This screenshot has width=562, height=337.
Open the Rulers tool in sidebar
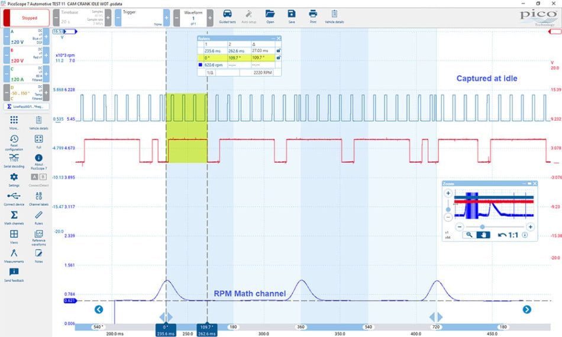click(x=38, y=217)
